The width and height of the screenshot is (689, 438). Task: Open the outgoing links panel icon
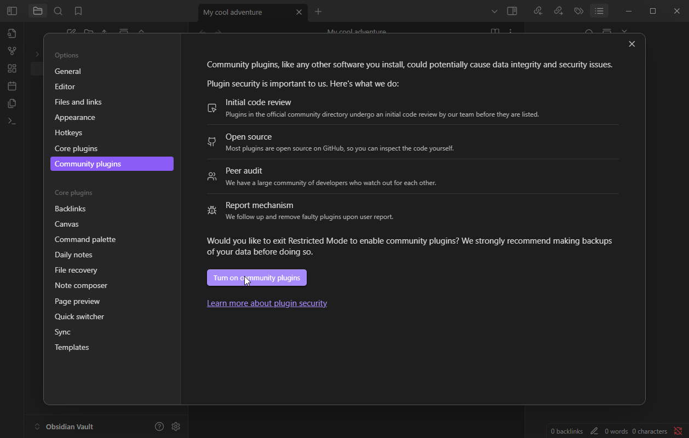(558, 11)
